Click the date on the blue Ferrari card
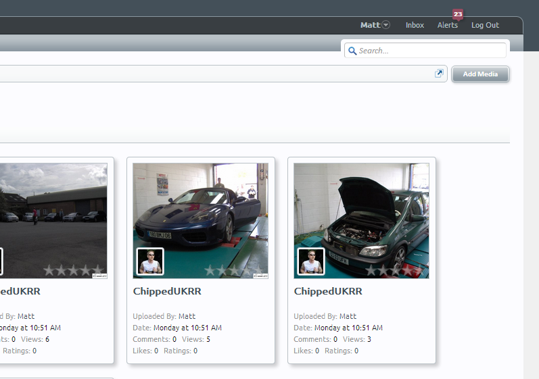The height and width of the screenshot is (379, 539). pos(187,328)
